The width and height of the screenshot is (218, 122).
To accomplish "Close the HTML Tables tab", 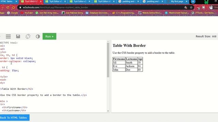I will [16, 1].
